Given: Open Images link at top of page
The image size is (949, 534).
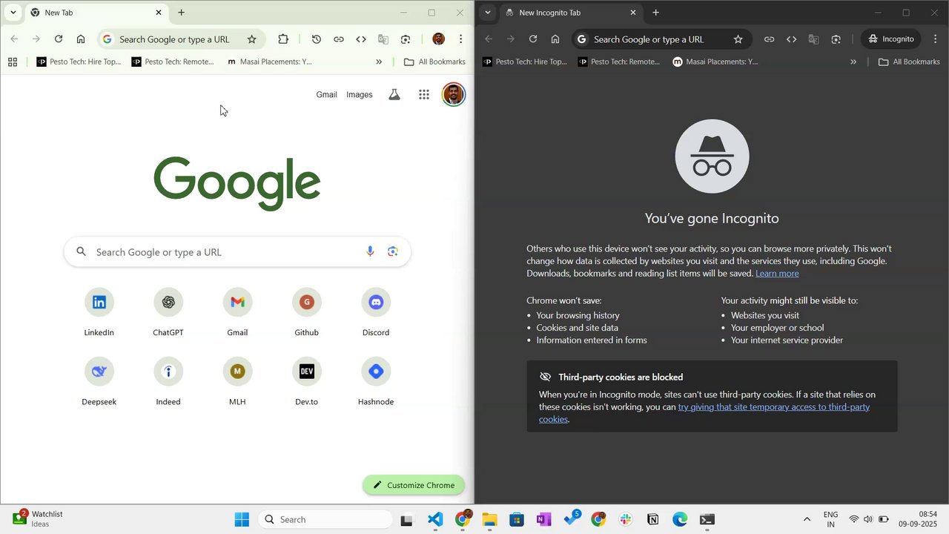Looking at the screenshot, I should (360, 94).
